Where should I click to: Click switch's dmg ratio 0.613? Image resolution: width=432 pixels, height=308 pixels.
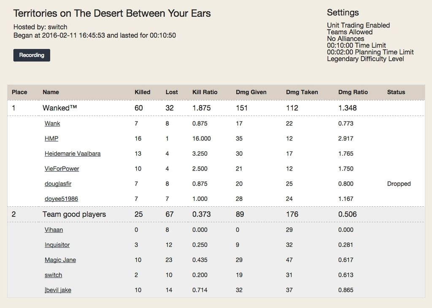tap(346, 275)
